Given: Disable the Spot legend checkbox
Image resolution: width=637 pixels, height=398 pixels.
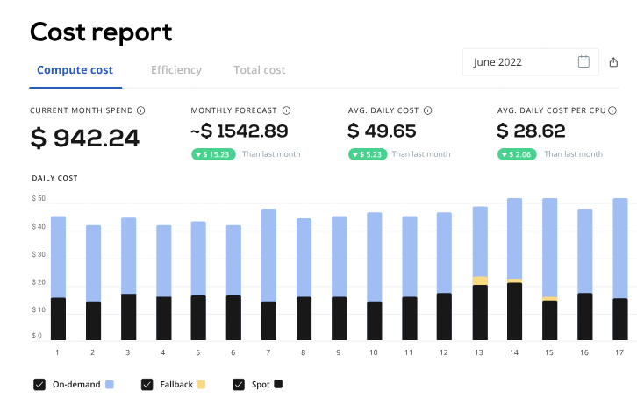Looking at the screenshot, I should 239,384.
